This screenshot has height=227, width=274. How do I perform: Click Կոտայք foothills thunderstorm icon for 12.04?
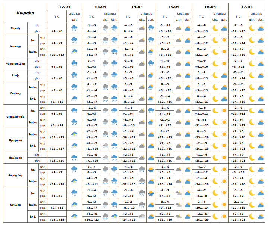point(74,52)
